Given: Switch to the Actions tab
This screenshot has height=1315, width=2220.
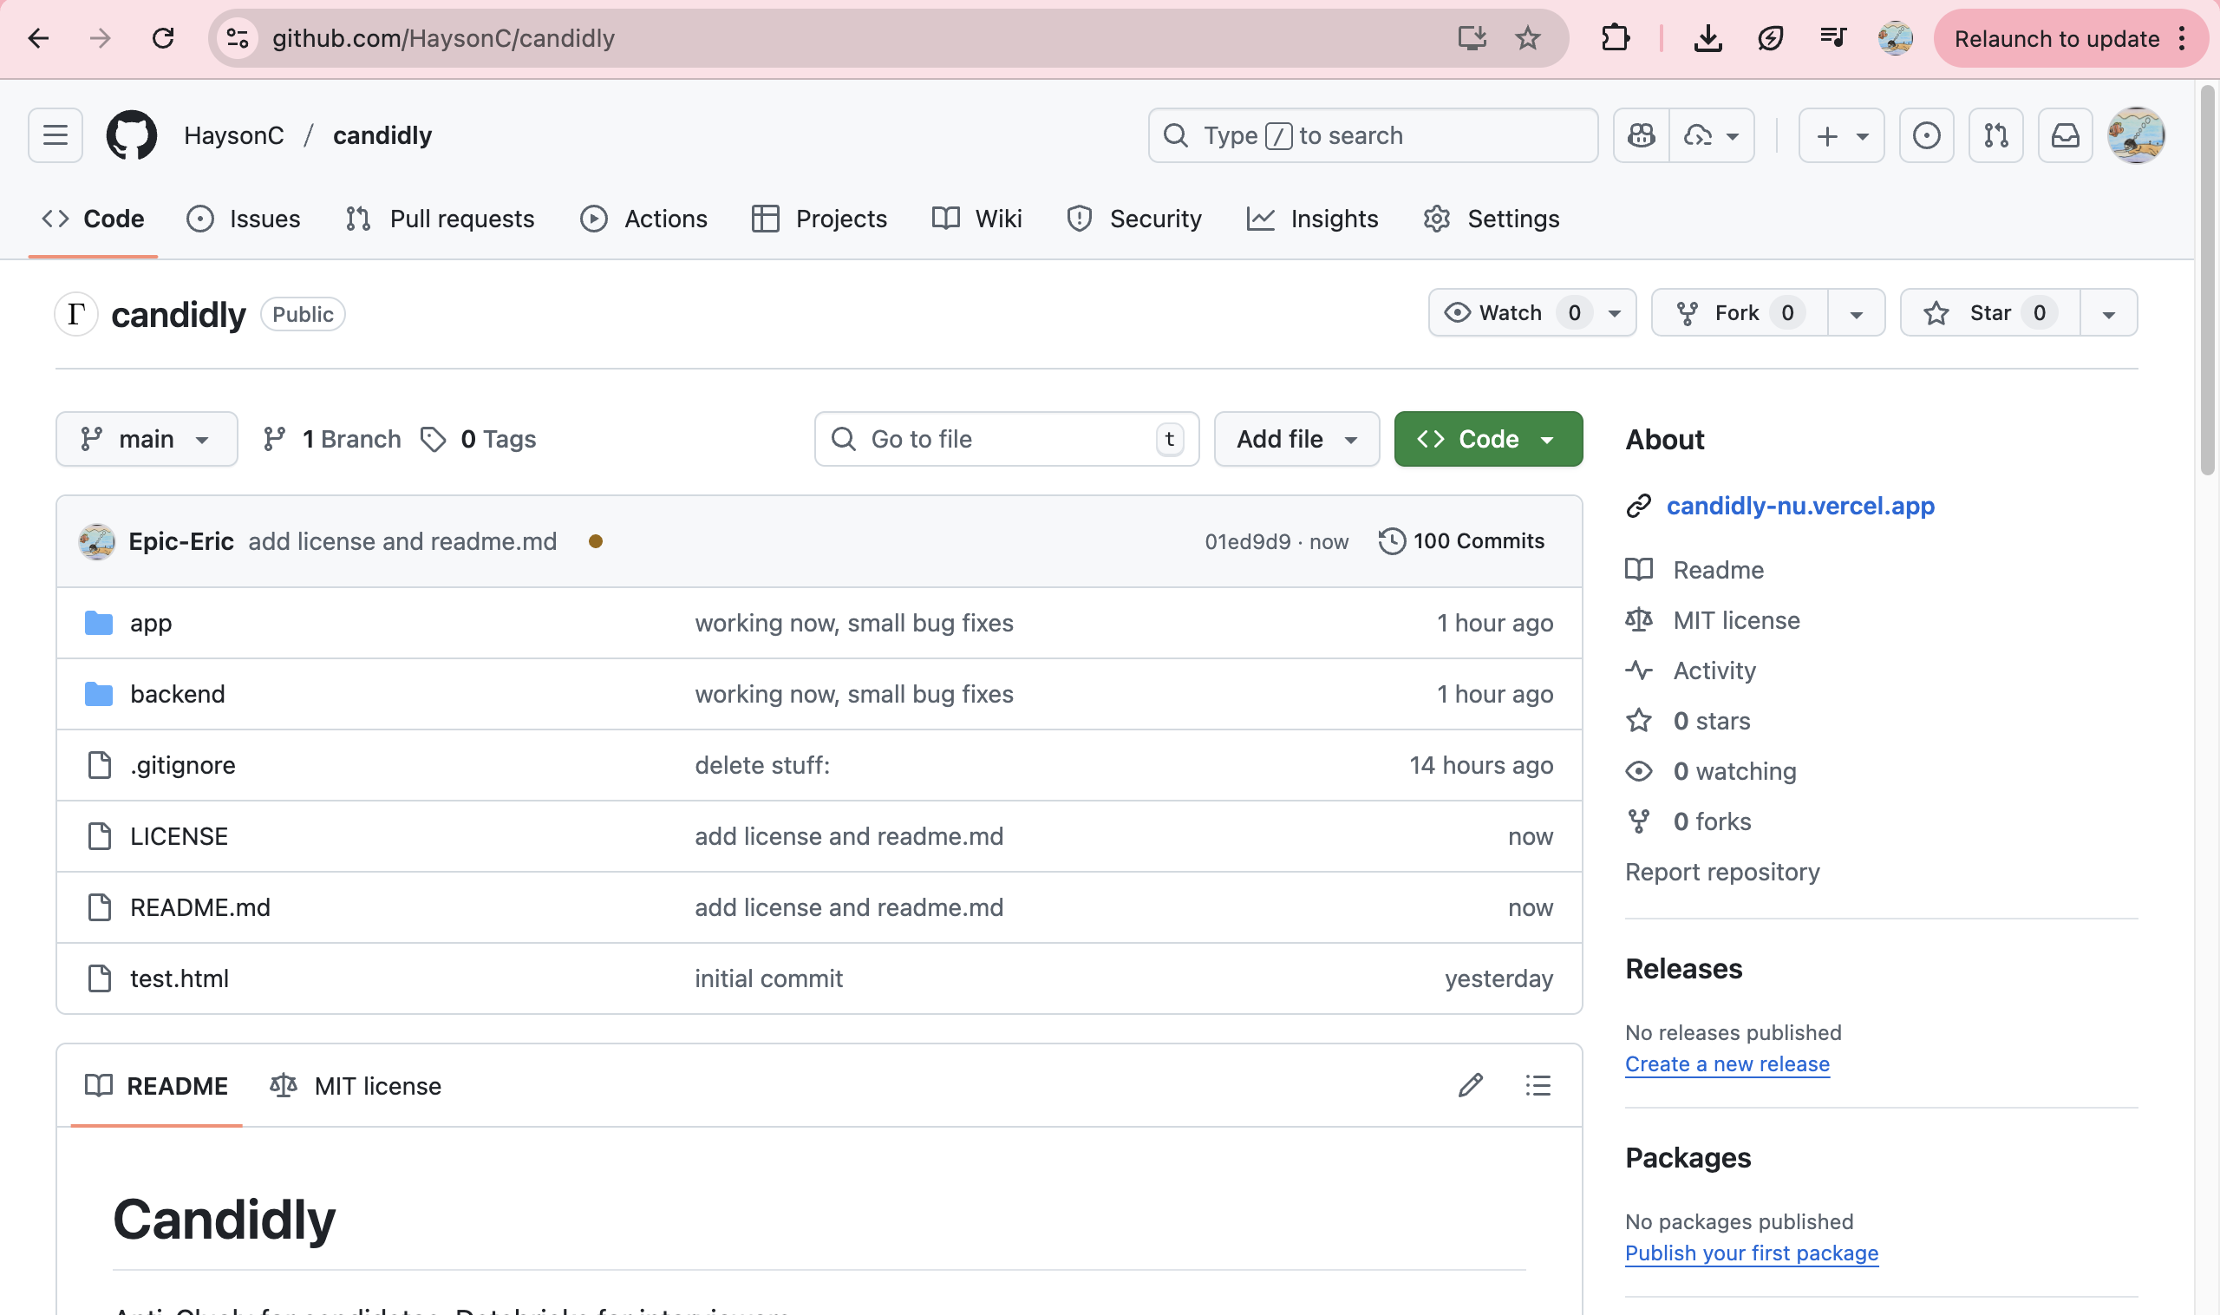Looking at the screenshot, I should click(x=644, y=219).
